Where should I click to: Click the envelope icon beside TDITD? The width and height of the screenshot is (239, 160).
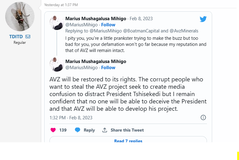(28, 37)
